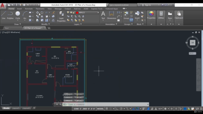Click the Insert block tool
This screenshot has height=114, width=203.
tap(137, 15)
